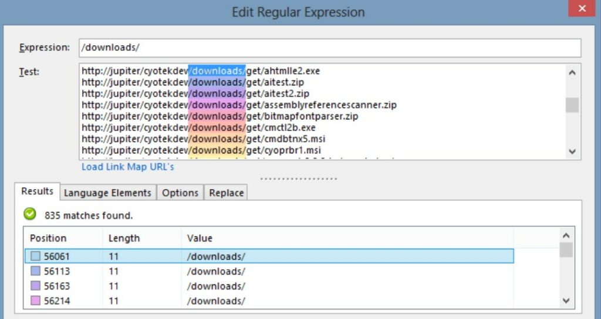
Task: Select the /downloads/ value in row 56113
Action: point(216,271)
